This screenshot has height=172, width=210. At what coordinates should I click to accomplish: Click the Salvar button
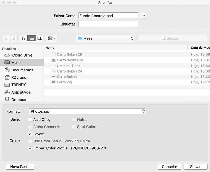pos(195,167)
